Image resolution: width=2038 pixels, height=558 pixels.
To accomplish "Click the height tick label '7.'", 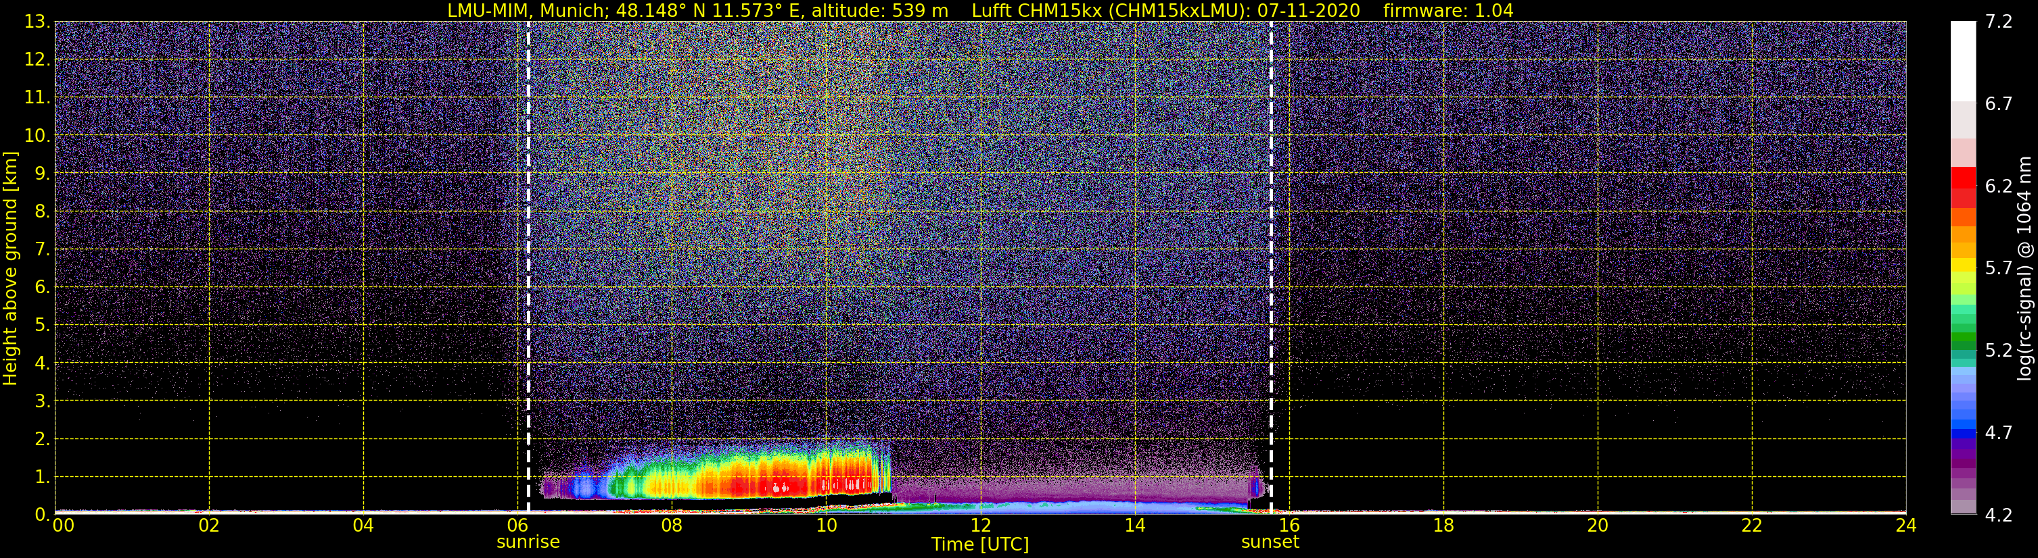I will pyautogui.click(x=42, y=249).
